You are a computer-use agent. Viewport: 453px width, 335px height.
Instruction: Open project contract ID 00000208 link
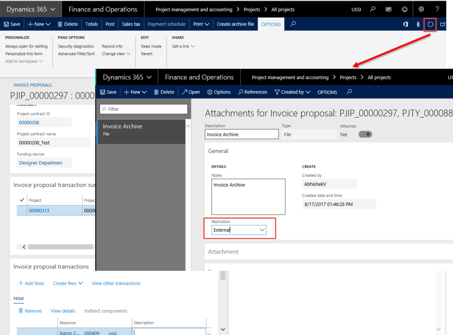point(29,122)
